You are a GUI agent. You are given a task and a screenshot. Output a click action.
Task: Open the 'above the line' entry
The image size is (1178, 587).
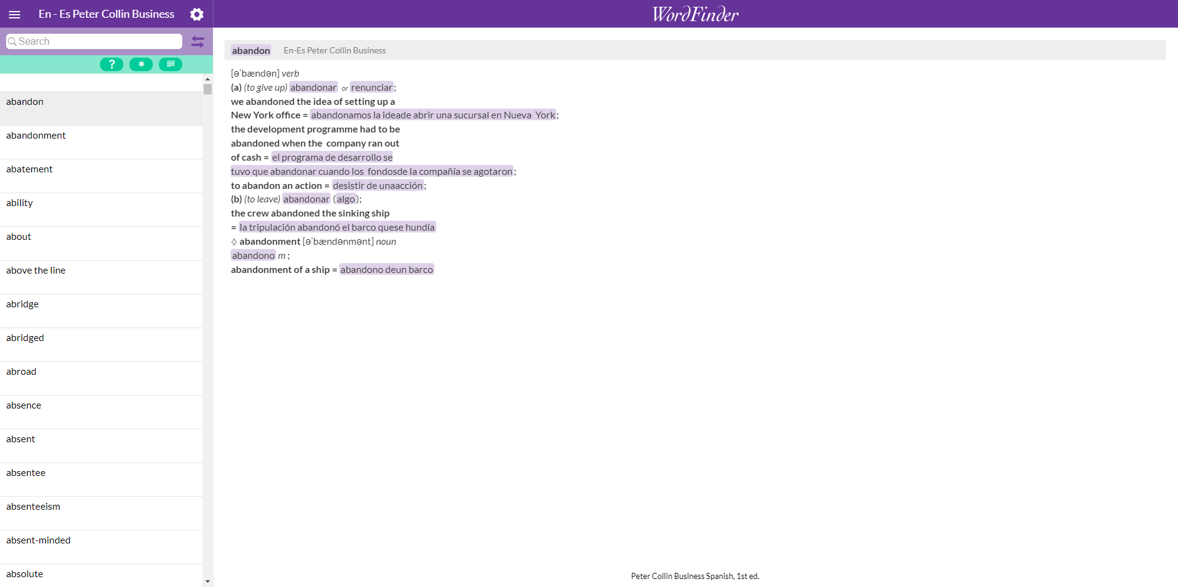click(36, 270)
